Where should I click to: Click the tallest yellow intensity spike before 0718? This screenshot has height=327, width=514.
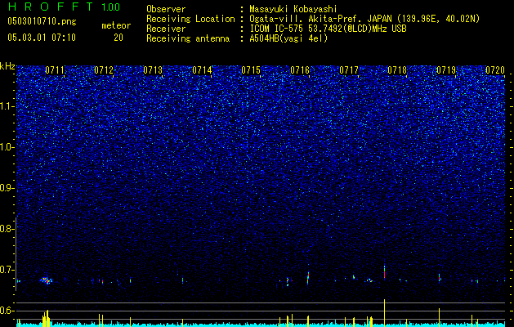(x=384, y=313)
